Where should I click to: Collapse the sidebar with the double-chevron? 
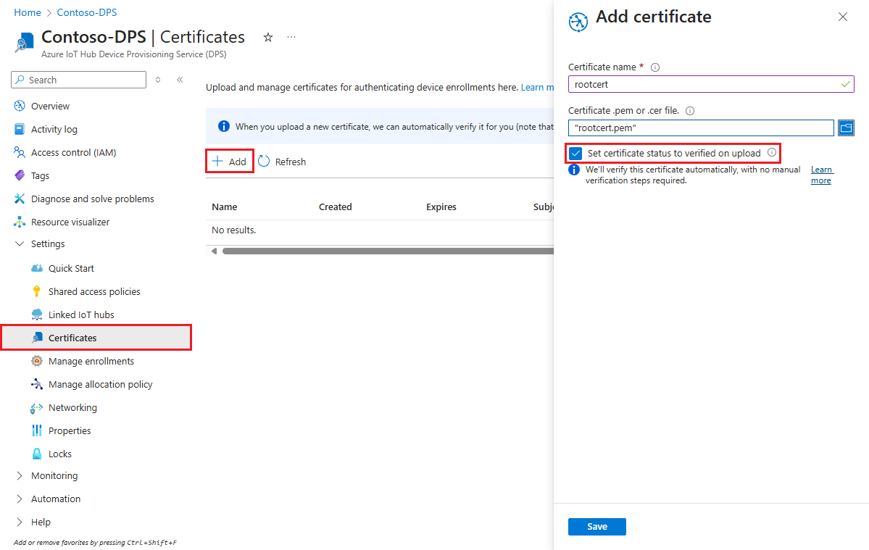pyautogui.click(x=180, y=80)
